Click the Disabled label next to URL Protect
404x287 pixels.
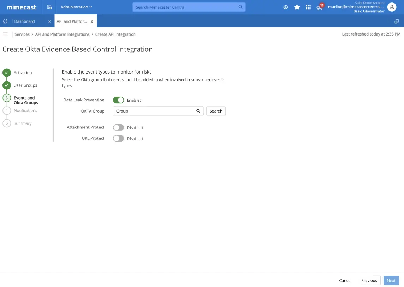pyautogui.click(x=135, y=139)
